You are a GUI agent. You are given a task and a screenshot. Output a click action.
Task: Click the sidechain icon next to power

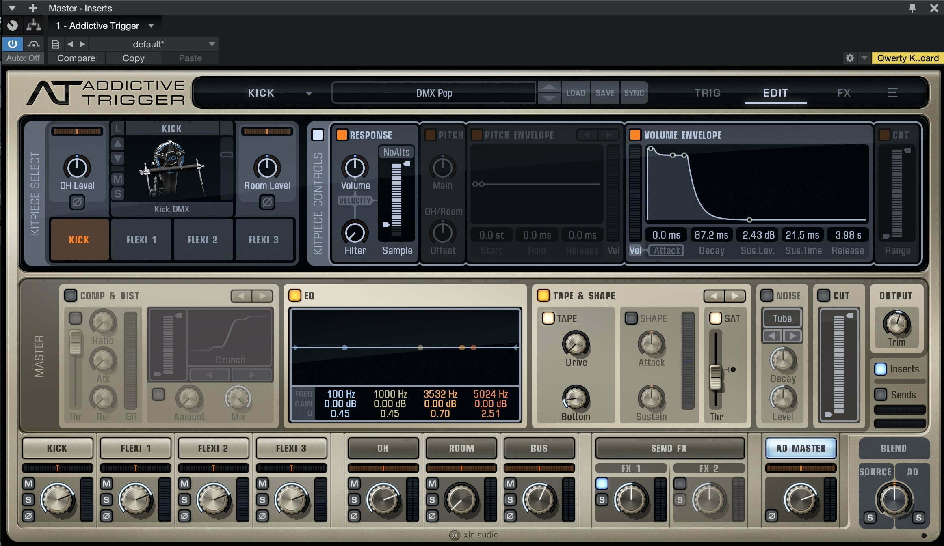[34, 44]
